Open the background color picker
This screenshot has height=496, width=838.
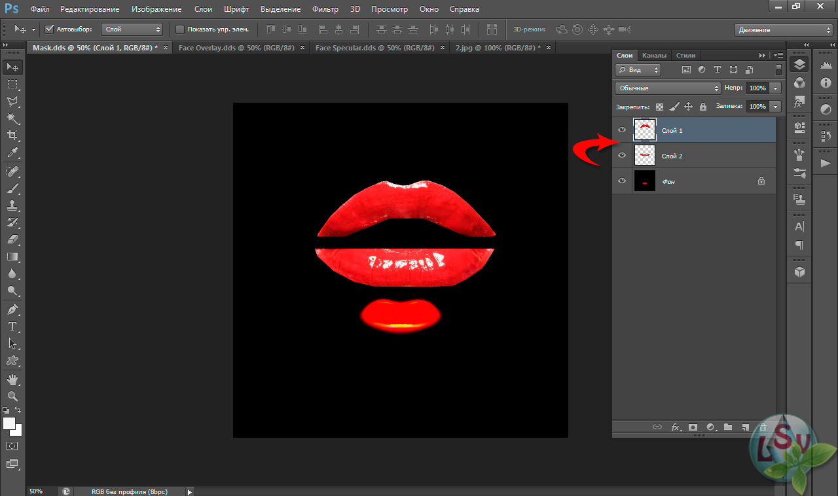(x=18, y=431)
